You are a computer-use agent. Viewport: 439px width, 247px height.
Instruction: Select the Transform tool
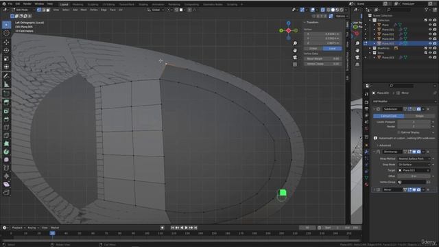point(6,67)
